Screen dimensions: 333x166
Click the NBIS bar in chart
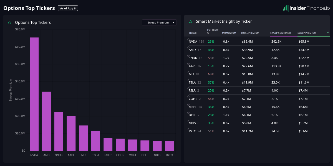pyautogui.click(x=157, y=146)
